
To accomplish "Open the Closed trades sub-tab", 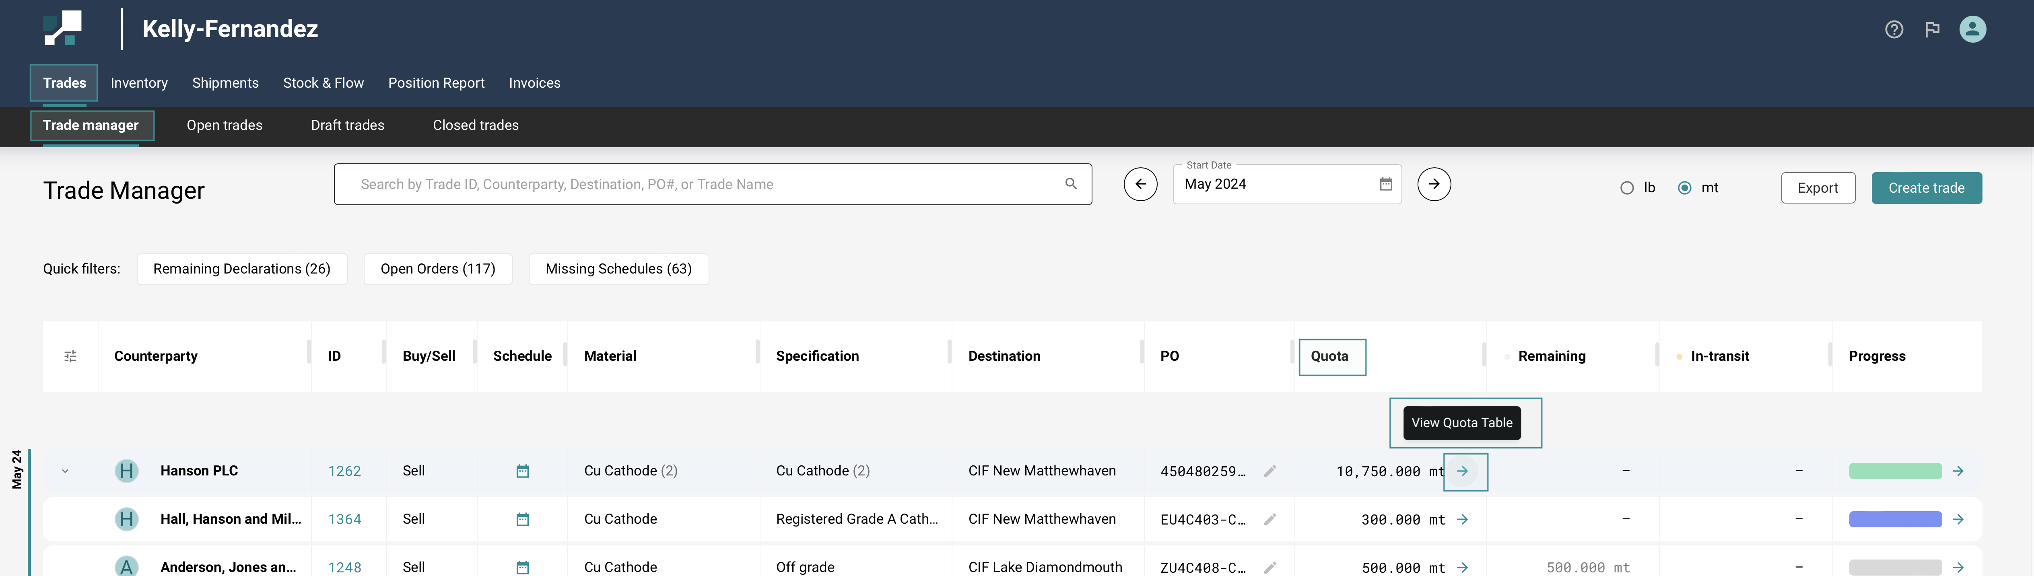I will [475, 125].
